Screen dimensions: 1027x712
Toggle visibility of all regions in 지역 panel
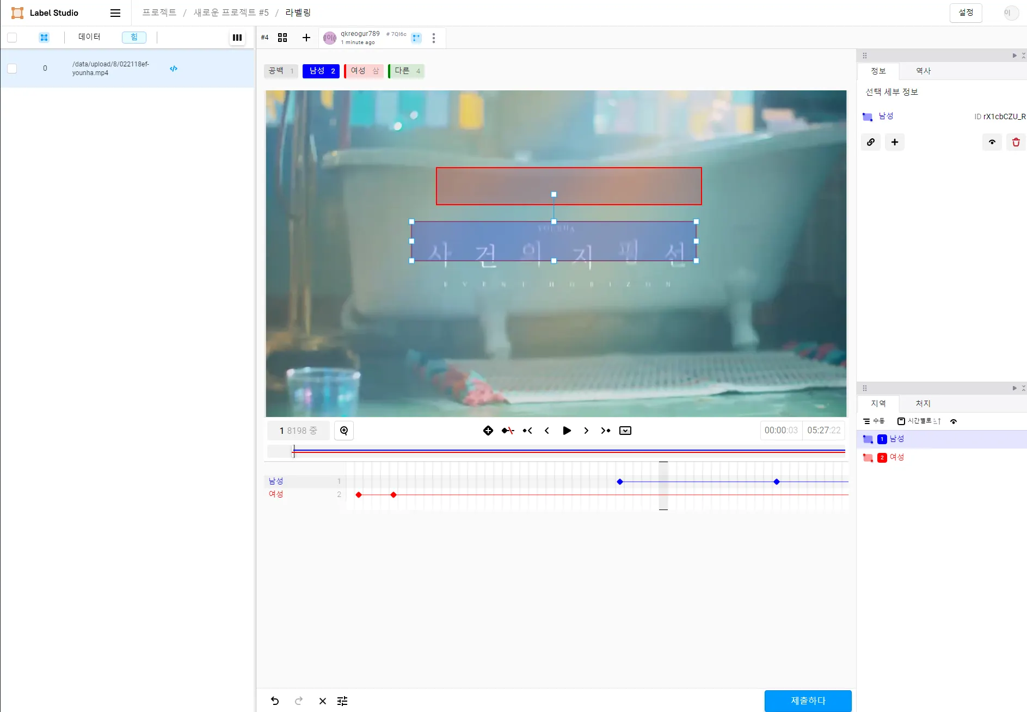[x=954, y=421]
